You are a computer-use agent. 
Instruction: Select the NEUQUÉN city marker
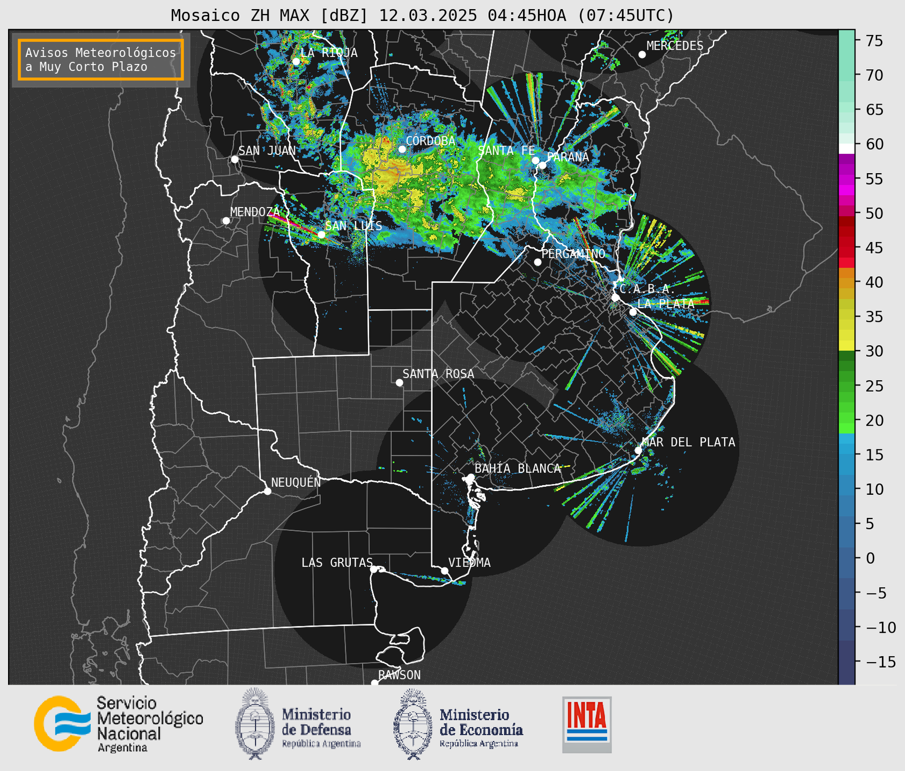(268, 491)
